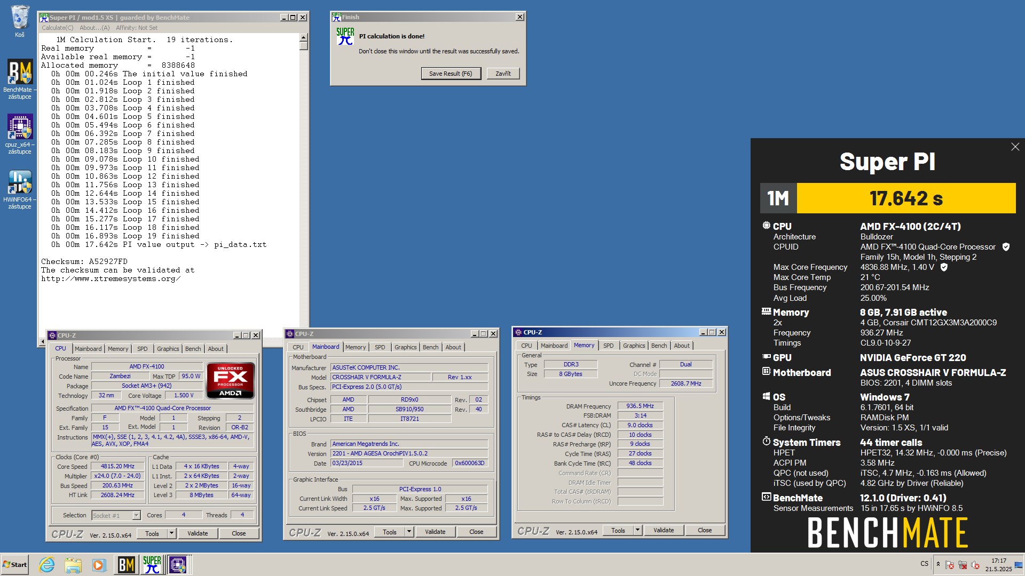Switch to CPU-Z taskbar button
Image resolution: width=1025 pixels, height=576 pixels.
(x=177, y=564)
